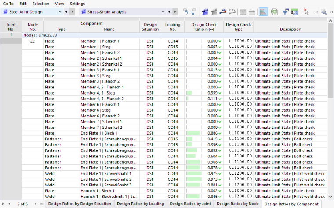Select Haunch 1 | Blech 1 cell

pyautogui.click(x=109, y=191)
